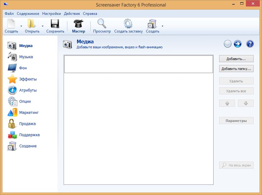Click the blue forward arrow button
This screenshot has height=195, width=262.
pyautogui.click(x=238, y=44)
